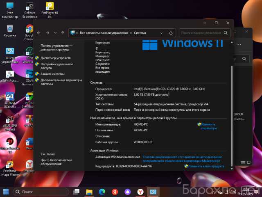262x197 pixels.
Task: Click the Система breadcrumb segment
Action: pyautogui.click(x=140, y=33)
